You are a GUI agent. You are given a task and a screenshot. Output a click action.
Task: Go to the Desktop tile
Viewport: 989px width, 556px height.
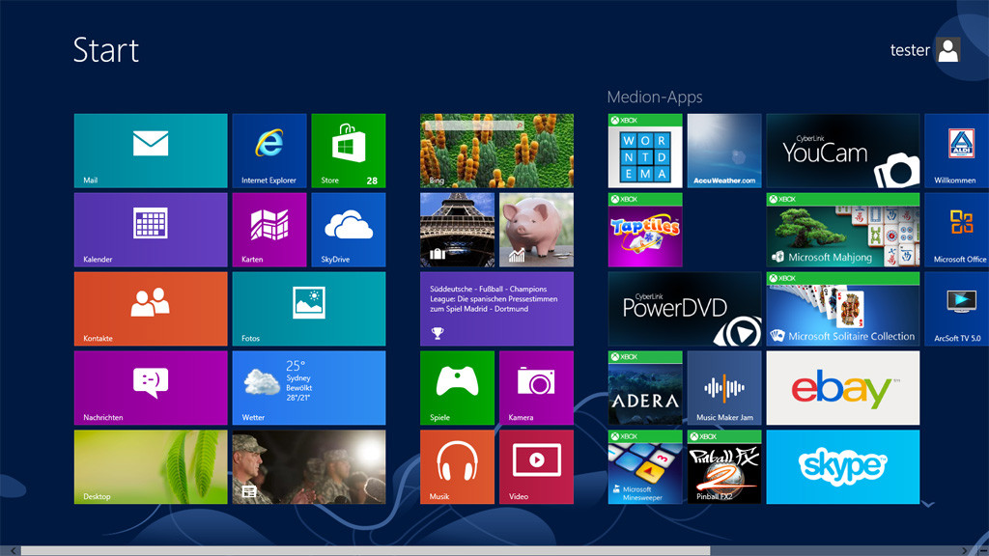coord(151,467)
